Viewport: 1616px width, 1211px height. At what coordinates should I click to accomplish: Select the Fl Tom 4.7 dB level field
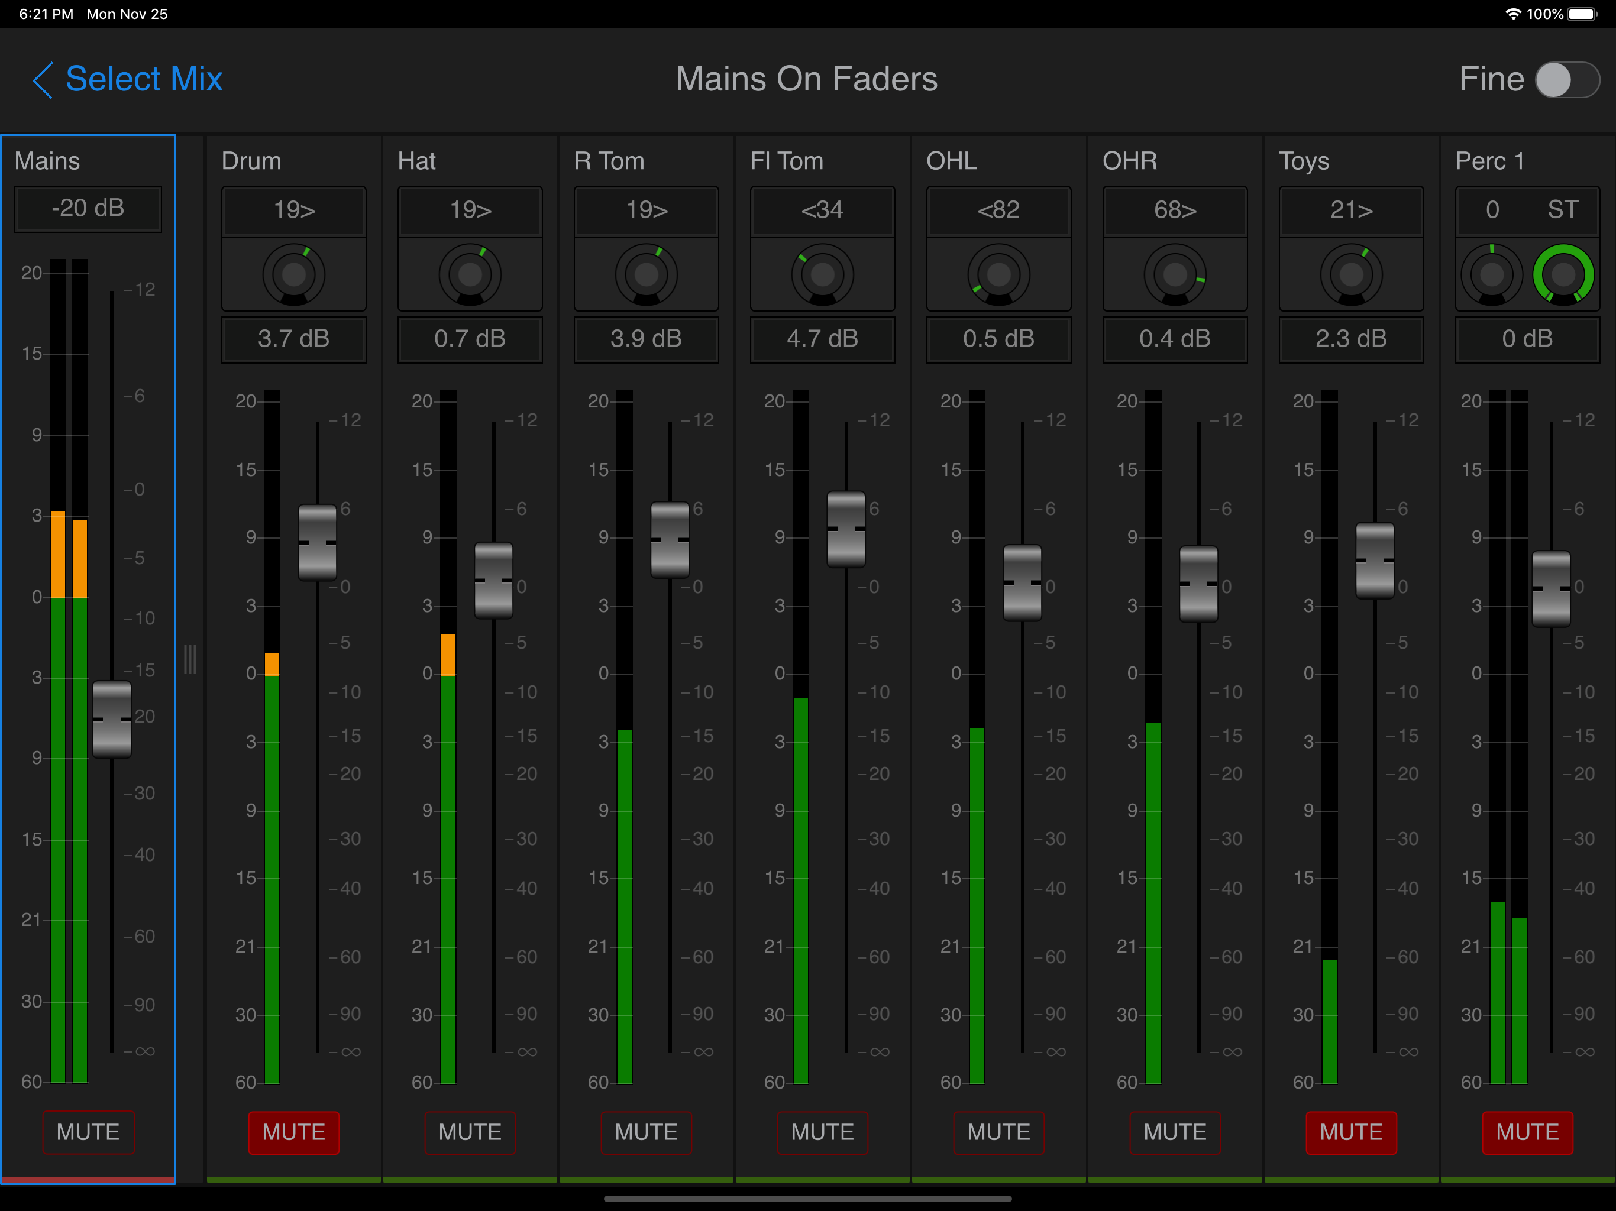823,339
